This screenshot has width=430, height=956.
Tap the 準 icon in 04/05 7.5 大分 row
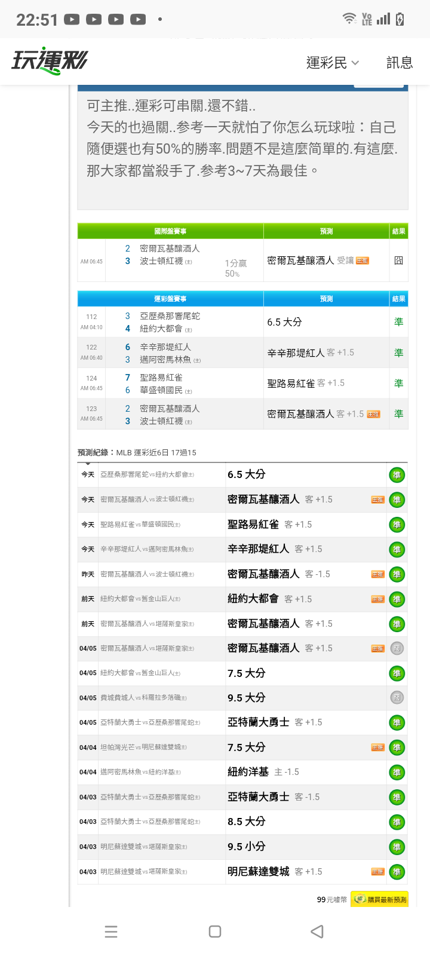click(397, 674)
